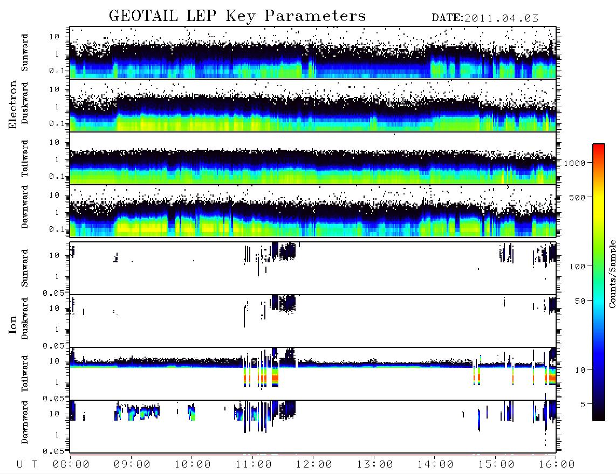Click the Electron Dawnward spectrogram panel
The width and height of the screenshot is (616, 474).
[x=313, y=211]
